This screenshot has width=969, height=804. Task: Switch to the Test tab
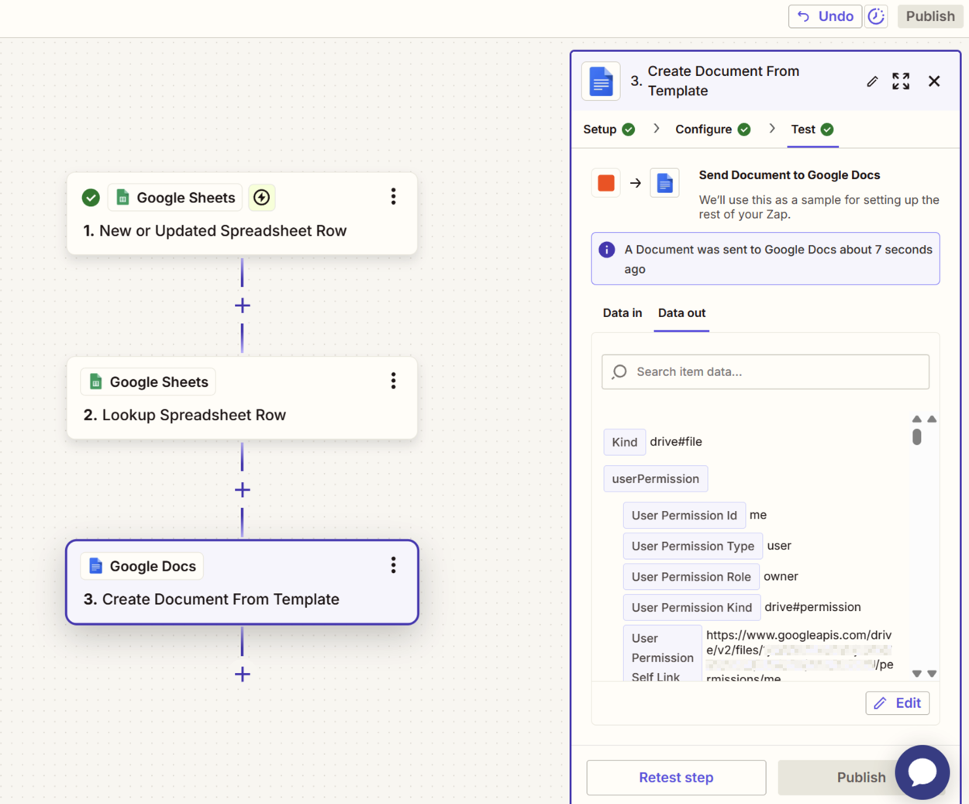(812, 129)
